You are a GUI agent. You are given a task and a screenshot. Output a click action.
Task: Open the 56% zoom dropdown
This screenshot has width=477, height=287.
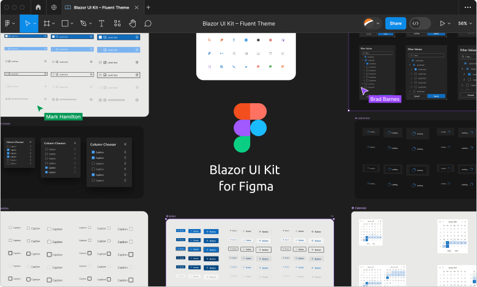click(x=465, y=23)
